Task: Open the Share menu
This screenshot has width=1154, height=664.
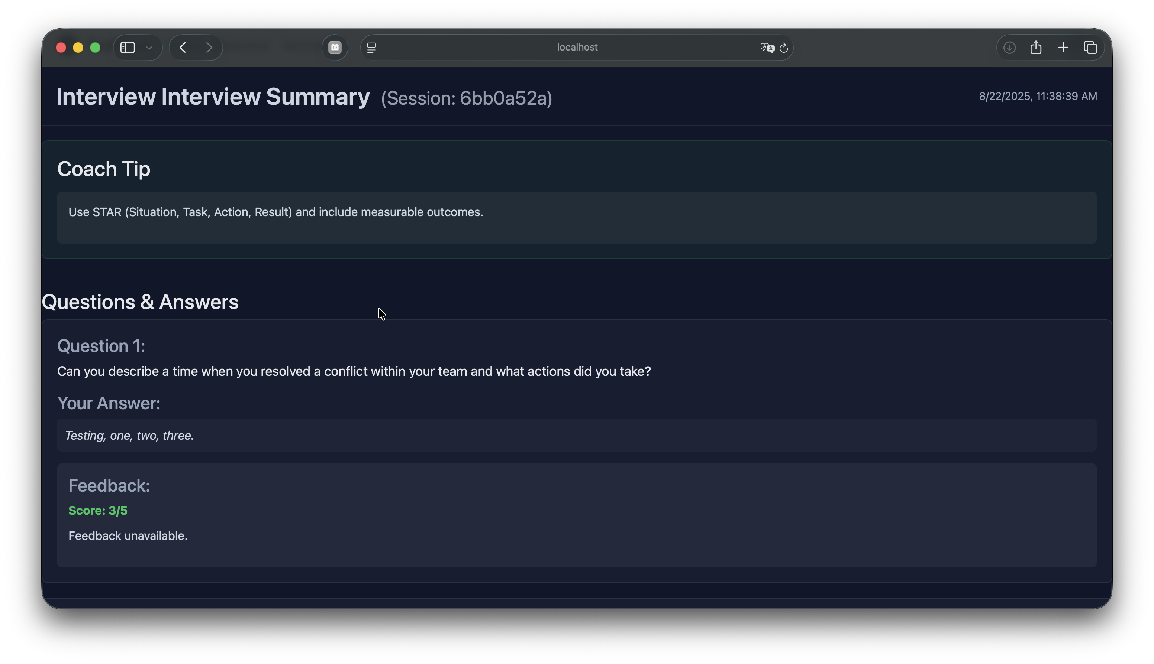Action: (x=1036, y=48)
